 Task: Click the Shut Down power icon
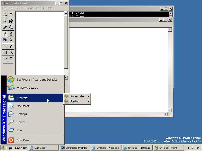click(11, 140)
